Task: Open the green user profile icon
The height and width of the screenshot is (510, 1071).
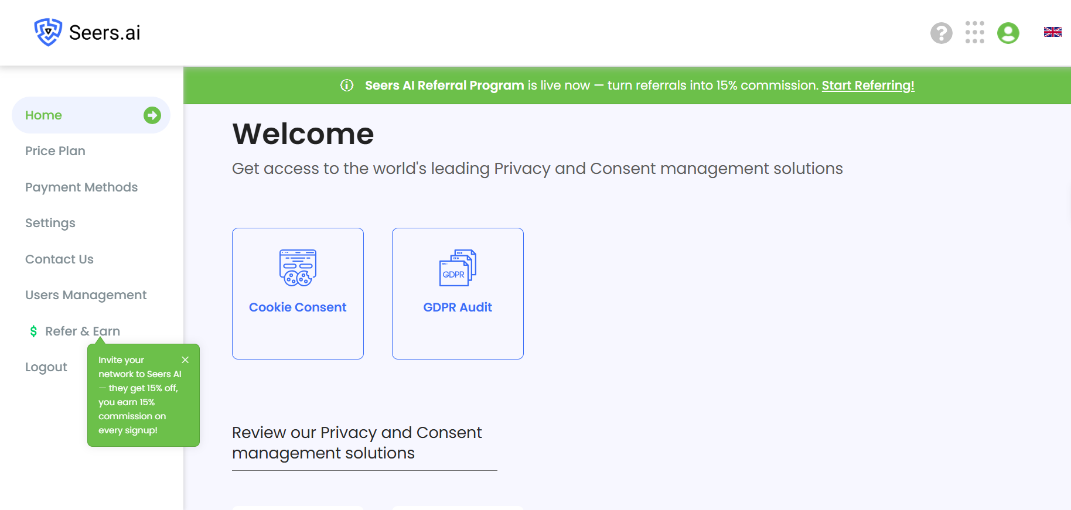Action: click(x=1008, y=33)
